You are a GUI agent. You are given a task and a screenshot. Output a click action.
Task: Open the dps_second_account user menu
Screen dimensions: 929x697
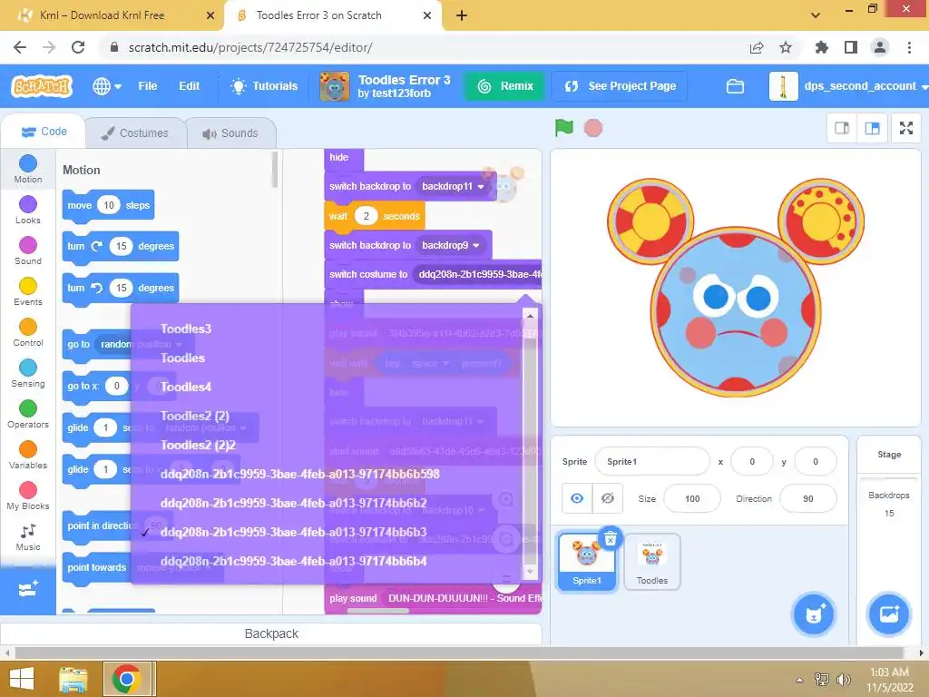848,86
